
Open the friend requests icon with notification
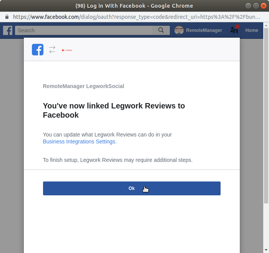tap(234, 30)
